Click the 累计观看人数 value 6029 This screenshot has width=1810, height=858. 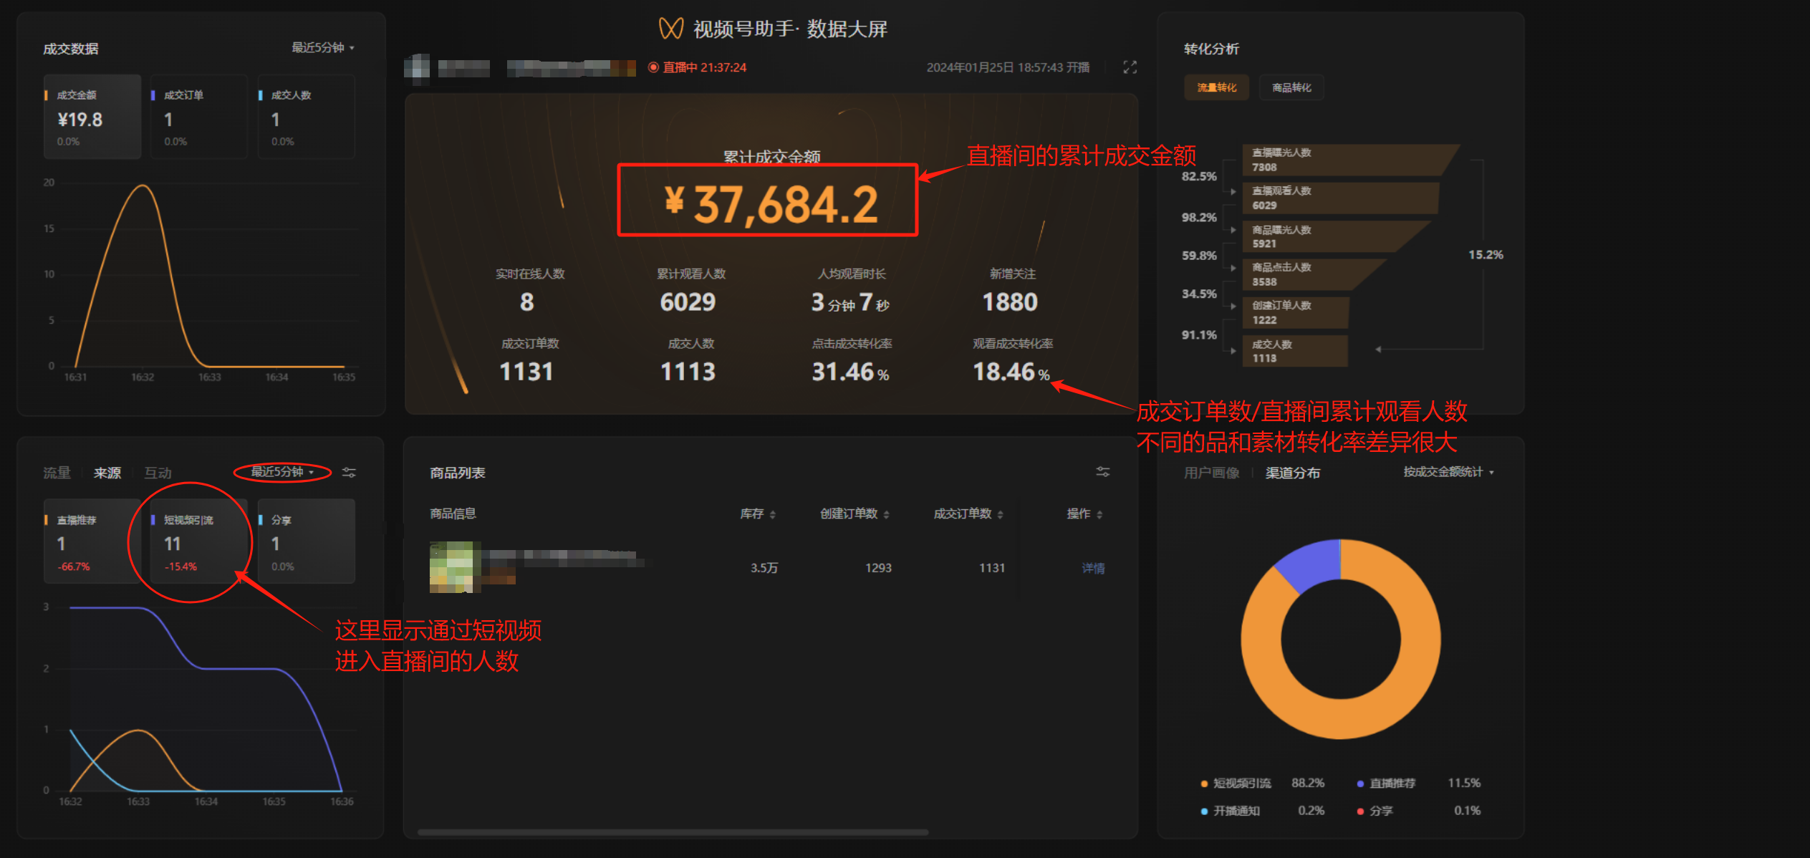click(x=688, y=302)
